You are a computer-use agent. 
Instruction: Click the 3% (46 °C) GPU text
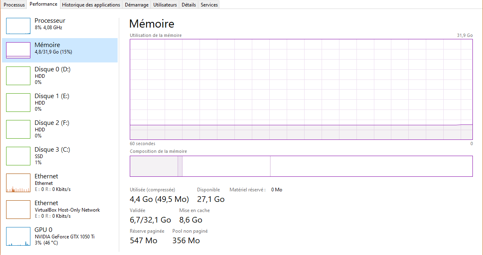pos(46,243)
